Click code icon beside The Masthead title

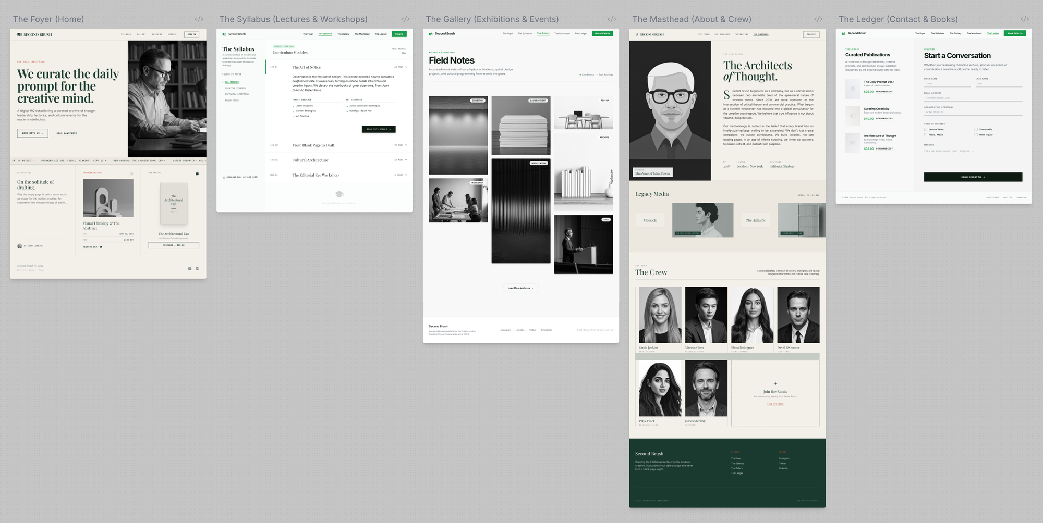click(x=818, y=19)
